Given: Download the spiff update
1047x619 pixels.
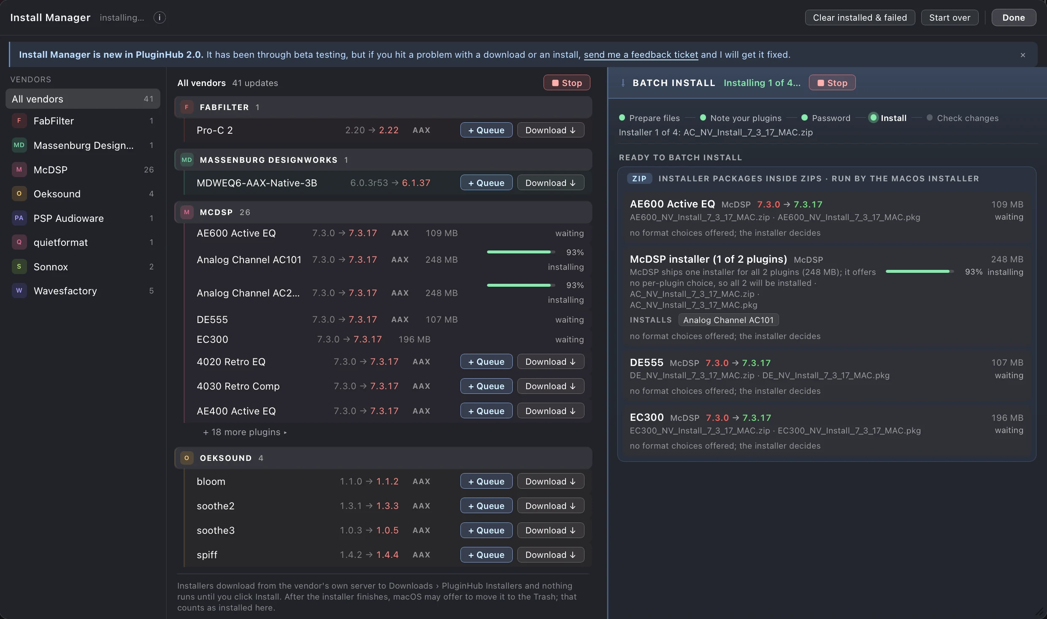Looking at the screenshot, I should [x=551, y=555].
